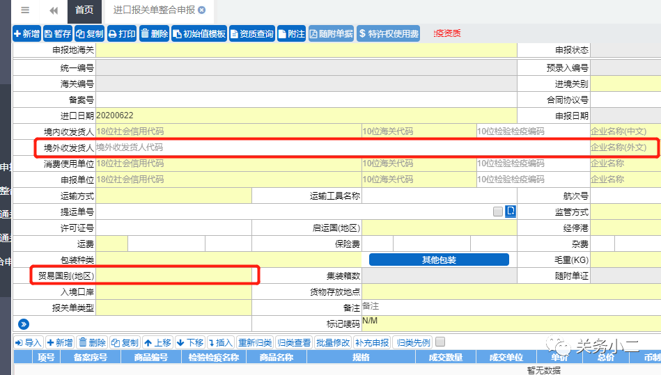This screenshot has width=661, height=375.
Task: Click the 导入 import button
Action: (x=29, y=342)
